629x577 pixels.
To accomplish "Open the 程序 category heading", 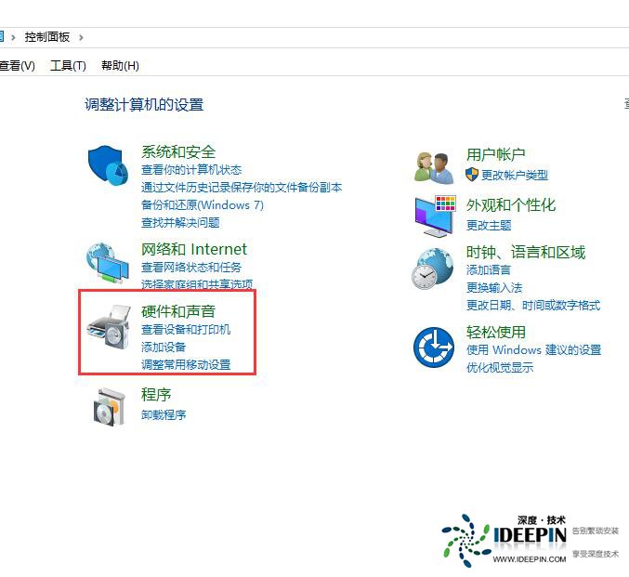I will pos(156,395).
